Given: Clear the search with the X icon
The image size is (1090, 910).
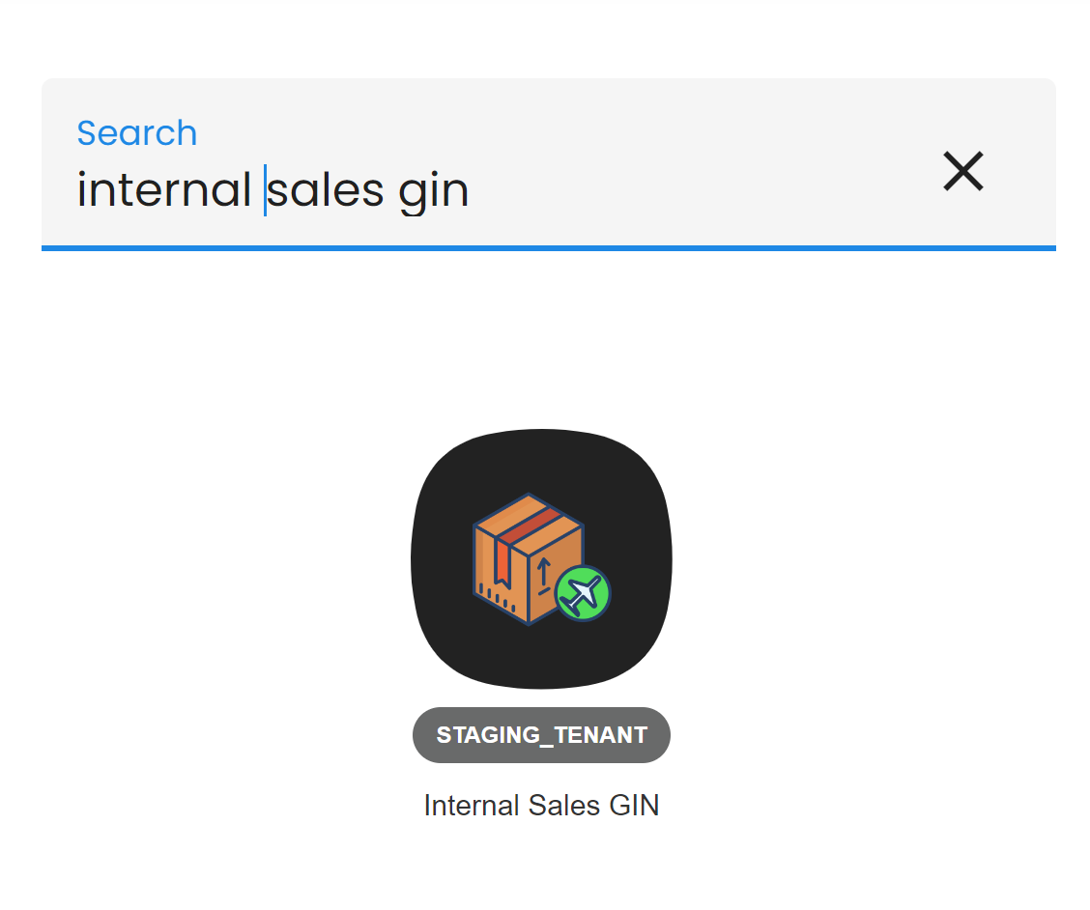Looking at the screenshot, I should pyautogui.click(x=962, y=172).
